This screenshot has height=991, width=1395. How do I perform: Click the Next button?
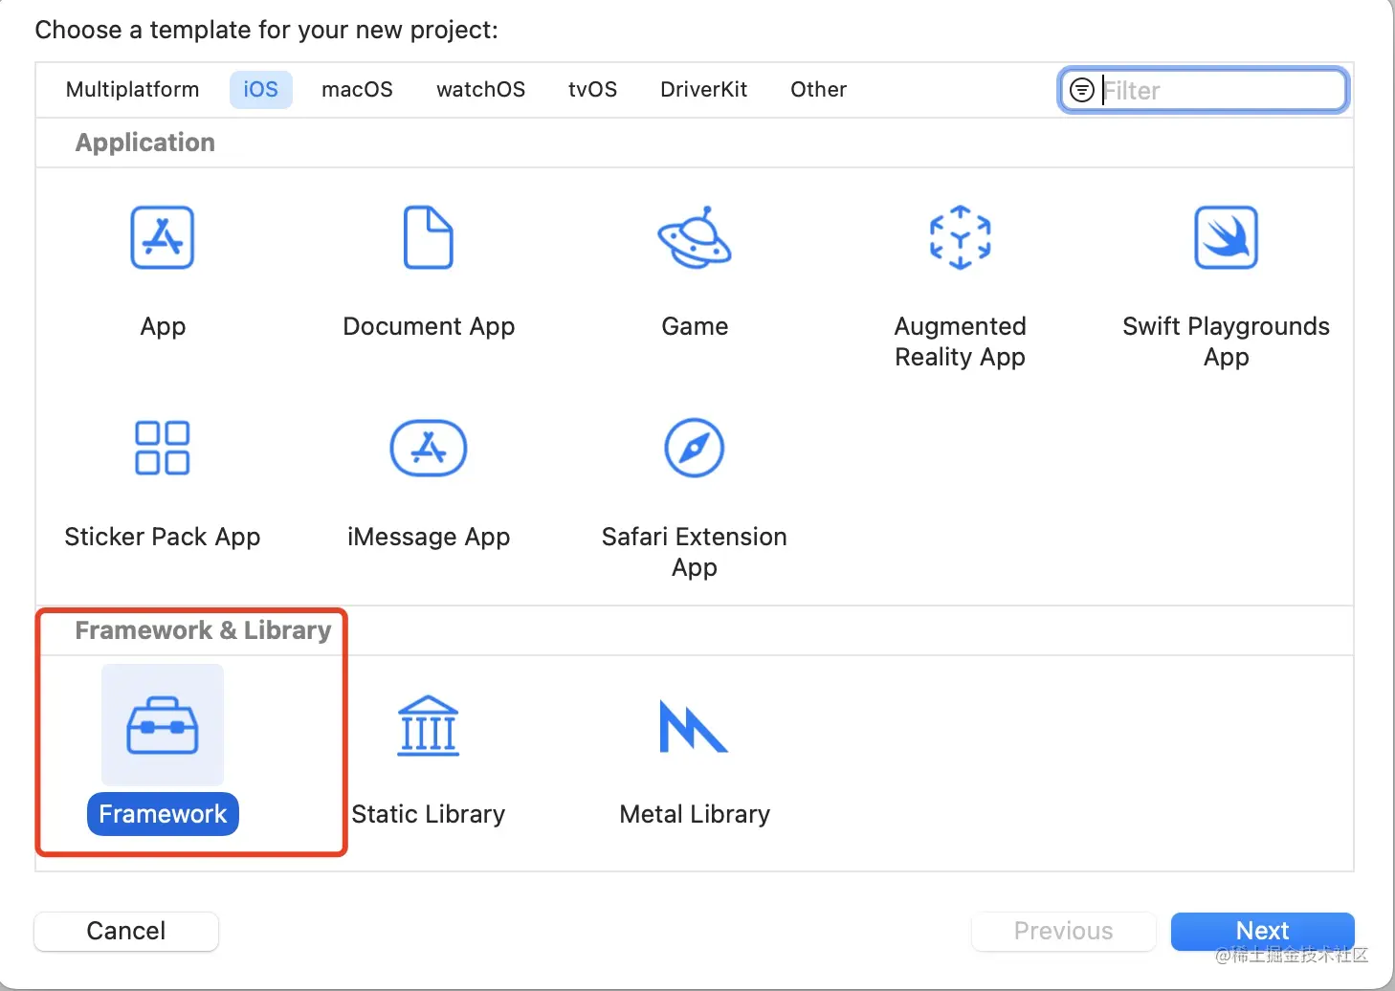pos(1263,931)
